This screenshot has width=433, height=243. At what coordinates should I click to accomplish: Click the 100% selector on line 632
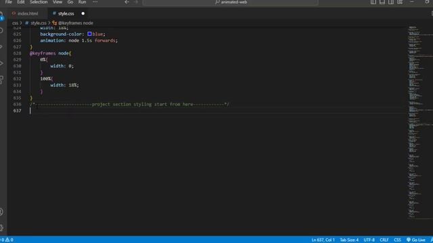coord(45,79)
